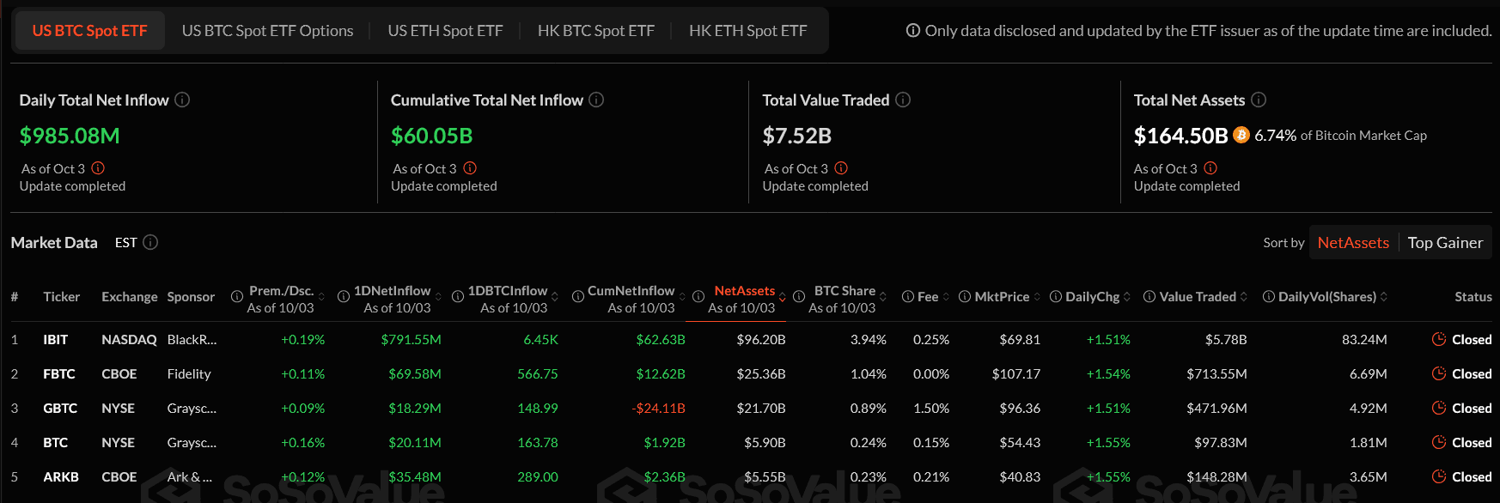Switch to HK BTC Spot ETF tab

point(595,31)
